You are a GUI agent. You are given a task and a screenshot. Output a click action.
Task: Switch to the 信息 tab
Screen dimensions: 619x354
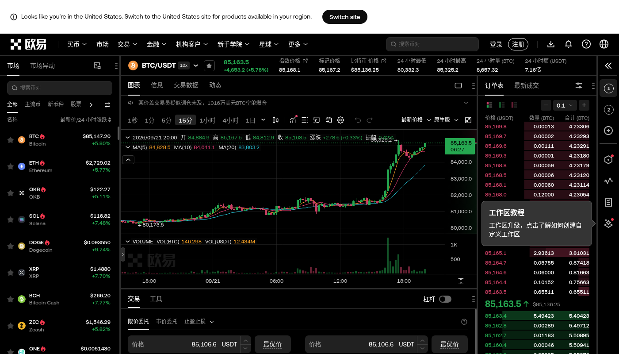157,85
